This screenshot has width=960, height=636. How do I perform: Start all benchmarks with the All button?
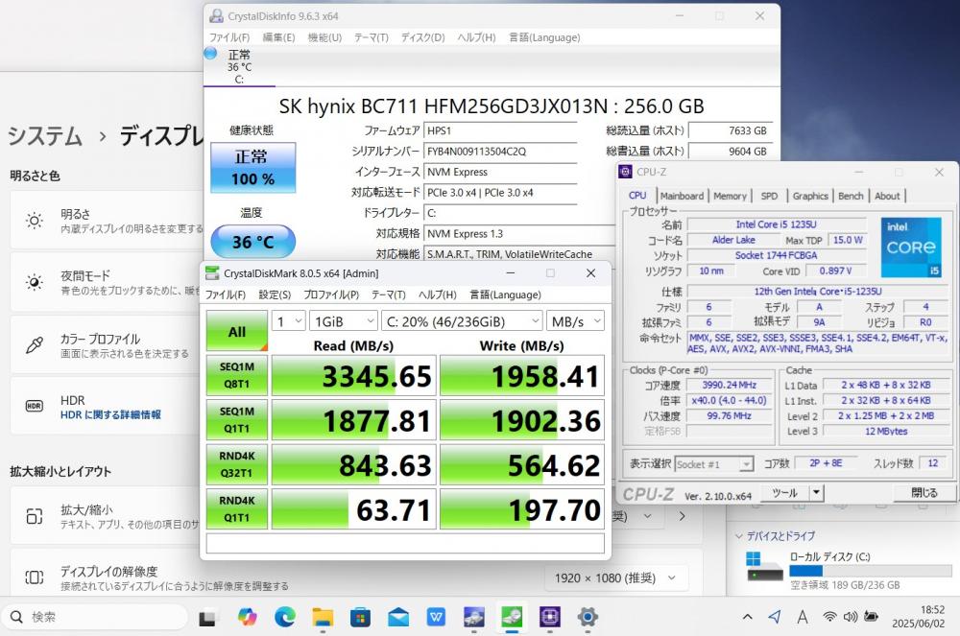[x=237, y=332]
